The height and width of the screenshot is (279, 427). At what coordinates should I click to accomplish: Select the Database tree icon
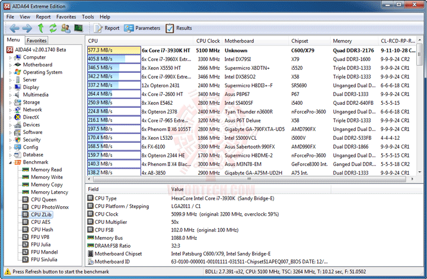click(18, 155)
